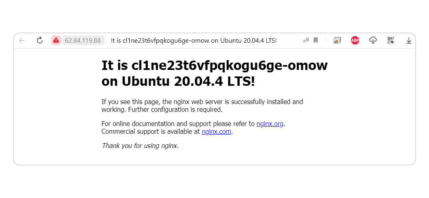Viewport: 429px width, 198px height.
Task: Open the cloud download extension icon
Action: pos(373,40)
